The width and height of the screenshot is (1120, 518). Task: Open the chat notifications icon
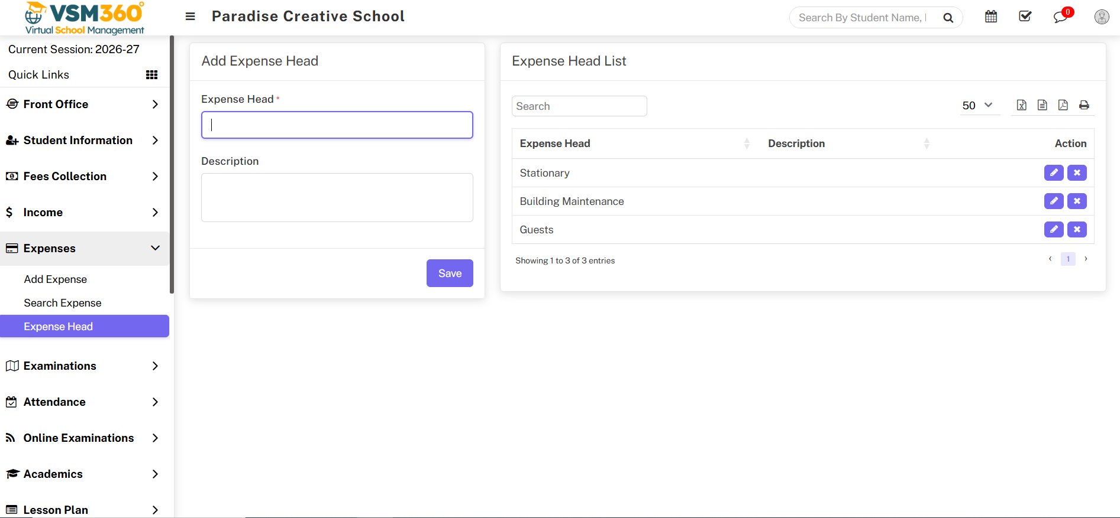[x=1060, y=17]
